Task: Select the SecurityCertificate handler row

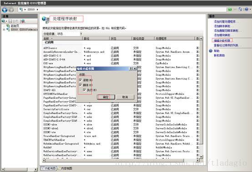Action: pos(121,109)
